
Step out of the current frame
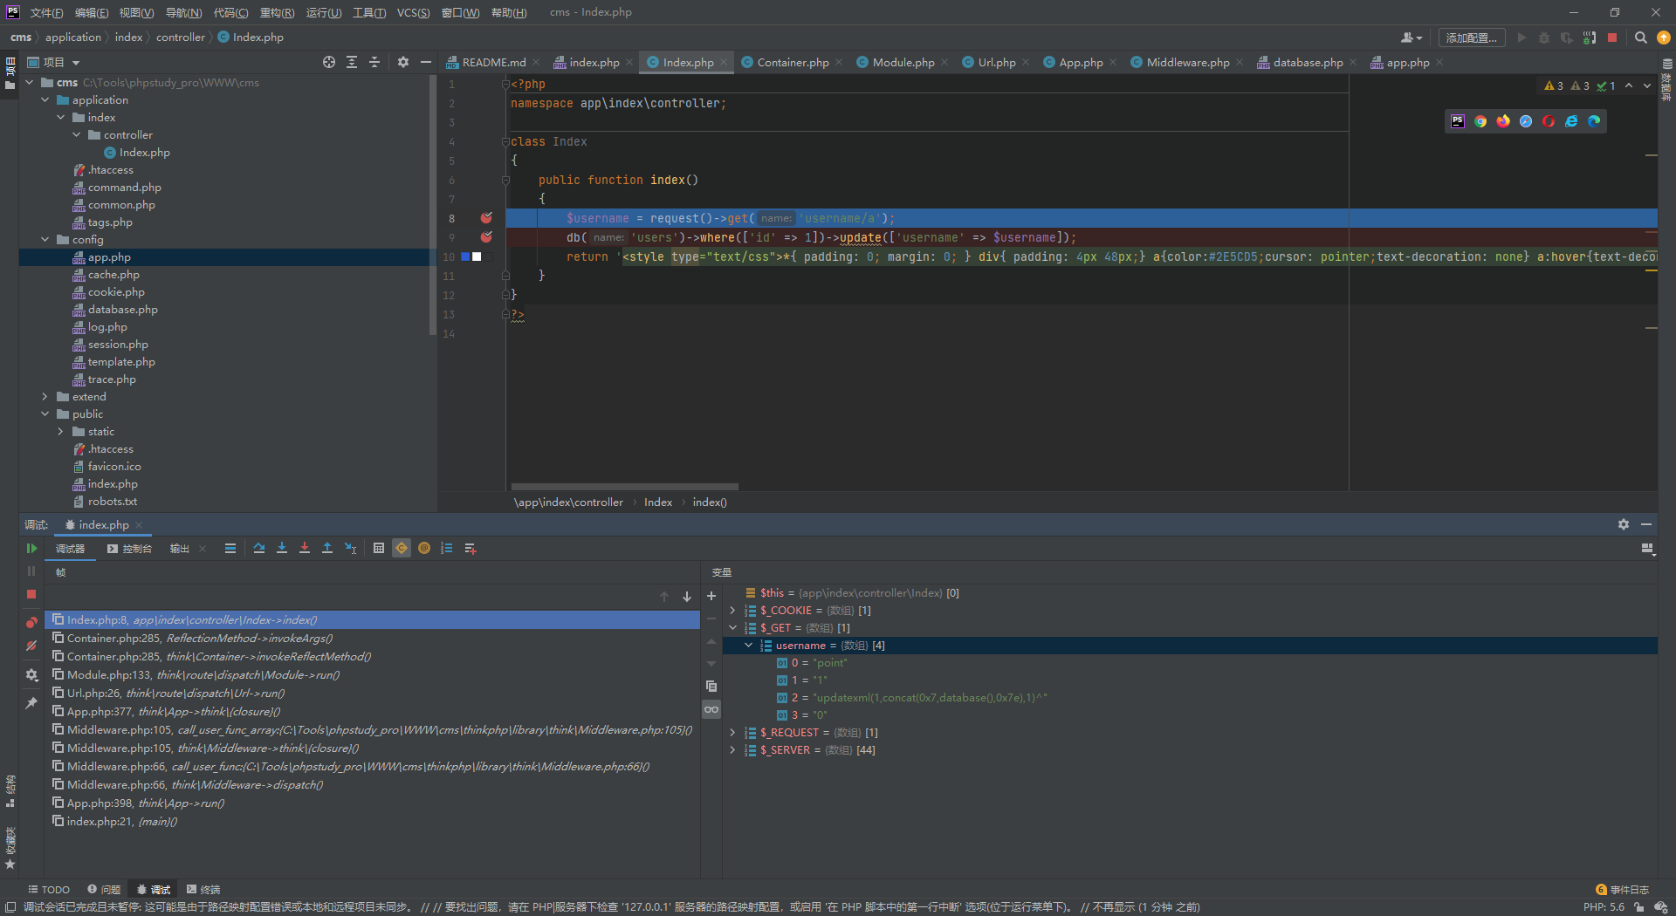(x=326, y=548)
